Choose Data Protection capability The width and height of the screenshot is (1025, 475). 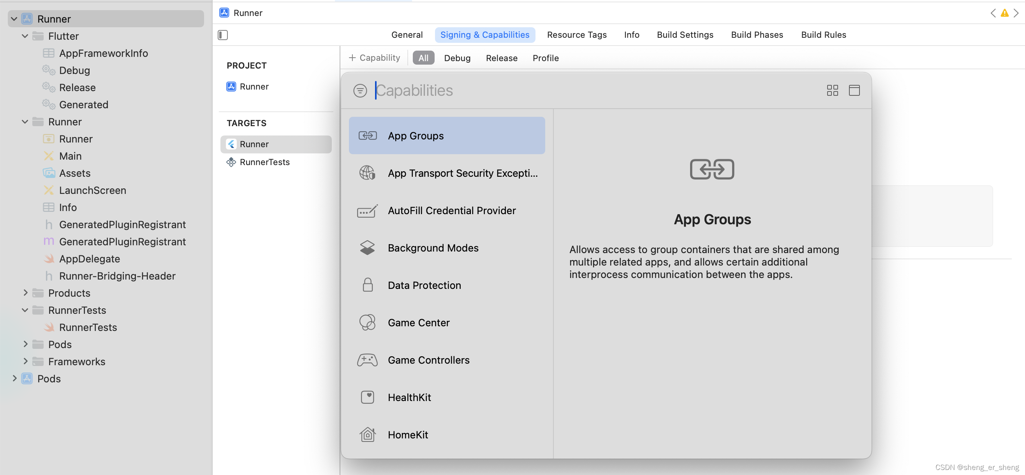pyautogui.click(x=447, y=285)
